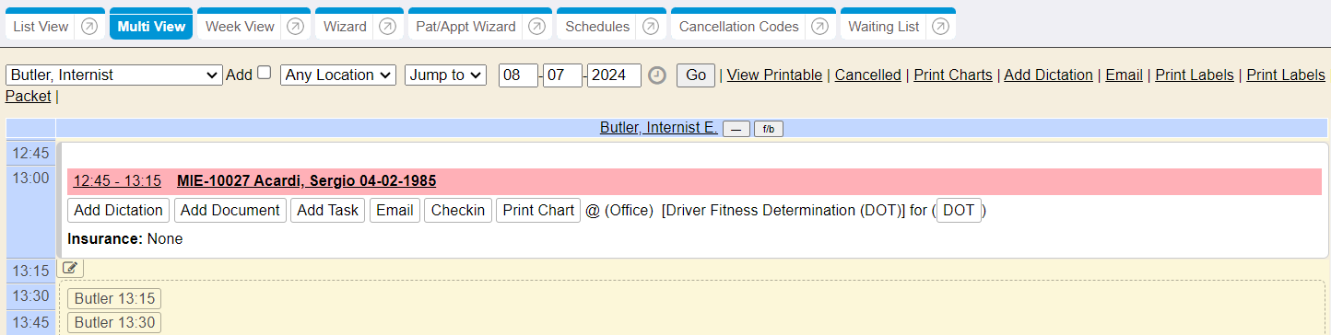Viewport: 1331px width, 335px height.
Task: Open the Butler, Internist provider dropdown
Action: coord(114,75)
